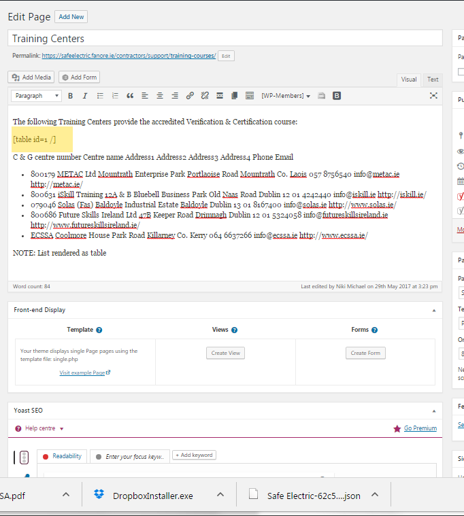Click the Go Premium star icon
Screen dimensions: 464x516
point(397,428)
